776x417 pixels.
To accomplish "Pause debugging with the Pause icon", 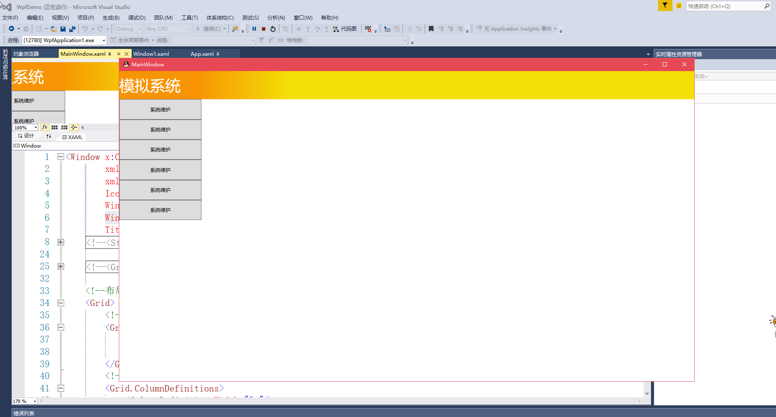I will click(254, 29).
